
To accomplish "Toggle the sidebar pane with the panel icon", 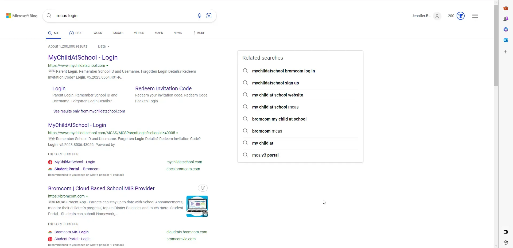I will coord(506,232).
